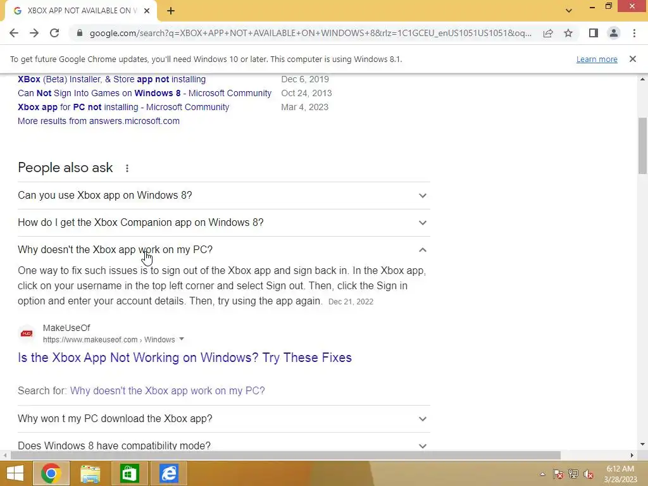Viewport: 648px width, 486px height.
Task: Open 'Is the Xbox App Not Working on Windows?' link
Action: 184,358
